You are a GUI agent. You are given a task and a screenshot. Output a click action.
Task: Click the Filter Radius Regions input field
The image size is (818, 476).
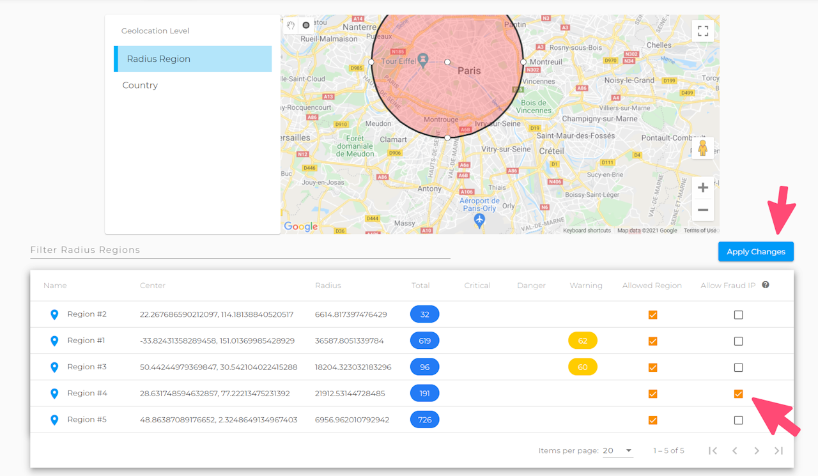point(240,250)
